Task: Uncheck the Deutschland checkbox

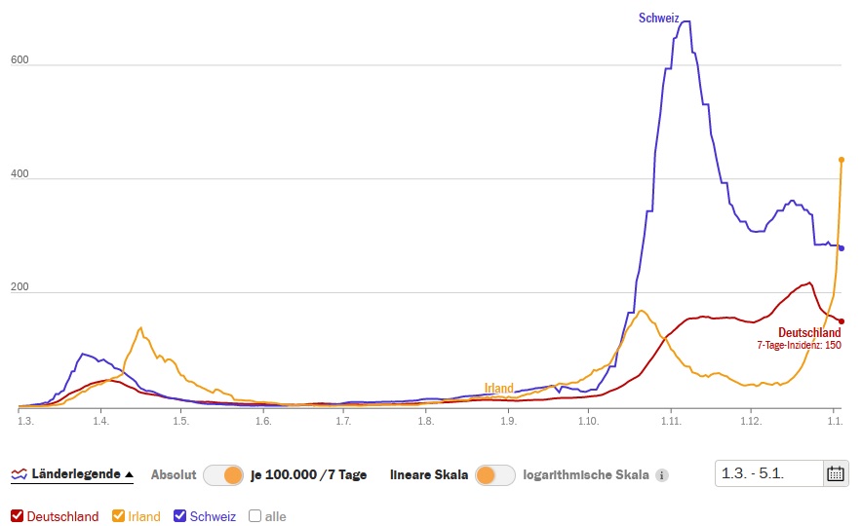Action: pos(17,516)
